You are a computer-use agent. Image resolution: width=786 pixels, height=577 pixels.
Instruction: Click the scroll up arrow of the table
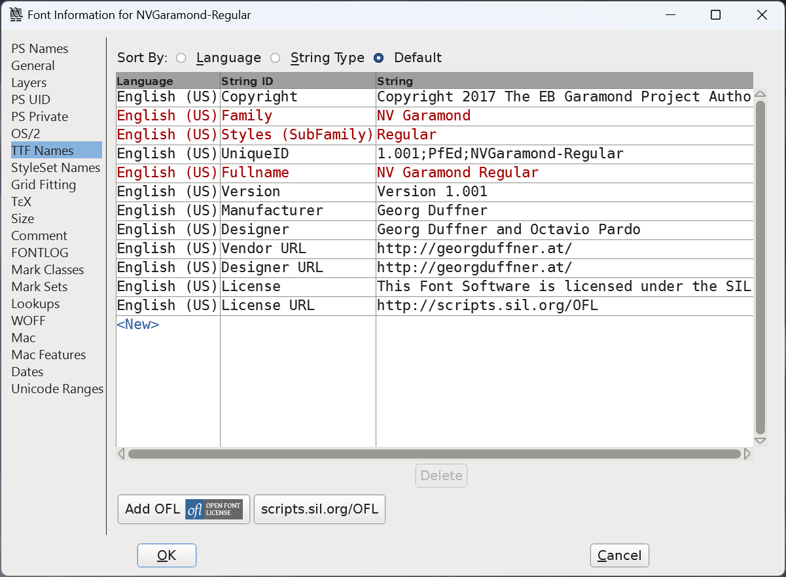point(760,94)
